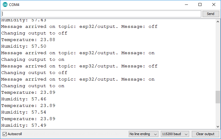This screenshot has height=139, width=221.
Task: Click the scroll down arrow of the output
Action: pos(218,127)
